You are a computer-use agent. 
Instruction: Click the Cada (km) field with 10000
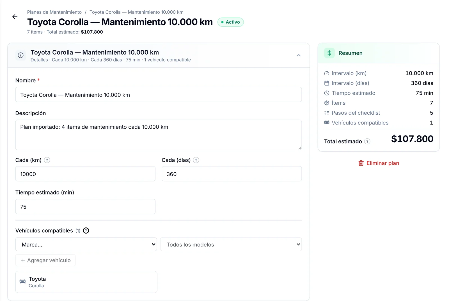[x=85, y=174]
